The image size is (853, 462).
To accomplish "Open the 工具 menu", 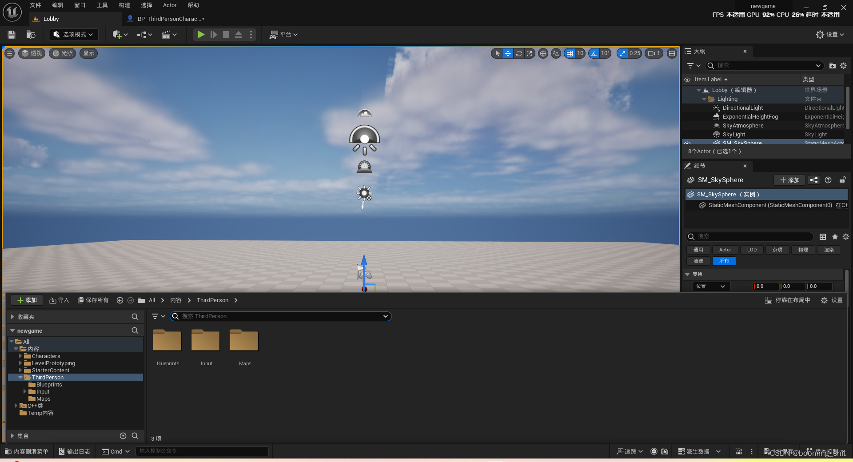I will pos(102,5).
